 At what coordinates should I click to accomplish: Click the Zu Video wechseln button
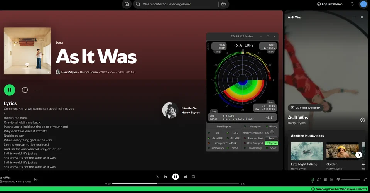tap(305, 108)
